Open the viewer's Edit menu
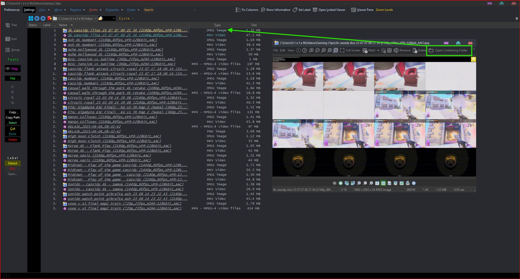The image size is (520, 279). 282,50
